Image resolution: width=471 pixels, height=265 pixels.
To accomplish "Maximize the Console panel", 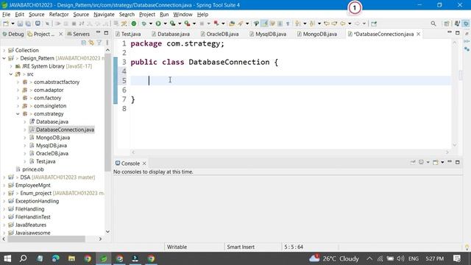I will (x=458, y=162).
